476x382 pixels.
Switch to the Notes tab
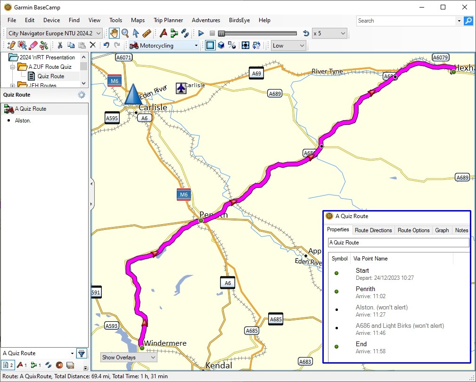click(x=461, y=230)
